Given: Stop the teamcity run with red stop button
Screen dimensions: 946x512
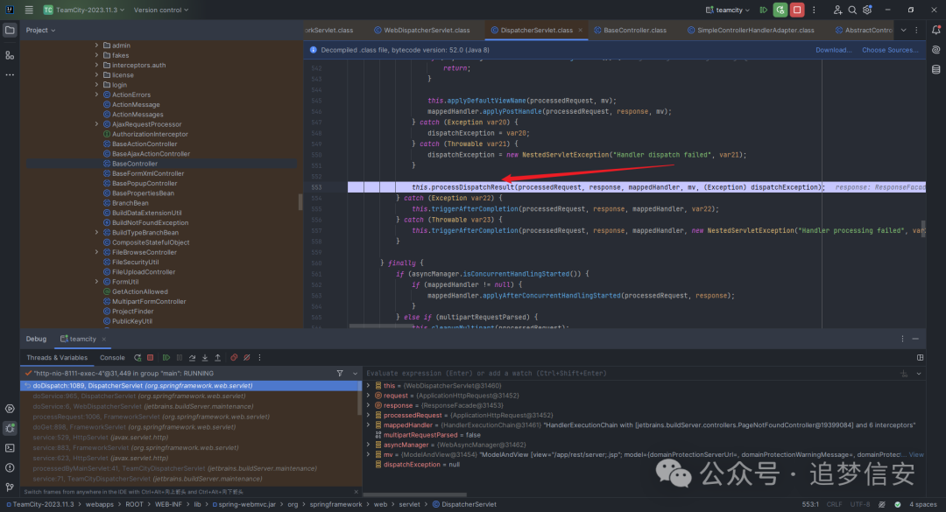Looking at the screenshot, I should click(x=796, y=10).
